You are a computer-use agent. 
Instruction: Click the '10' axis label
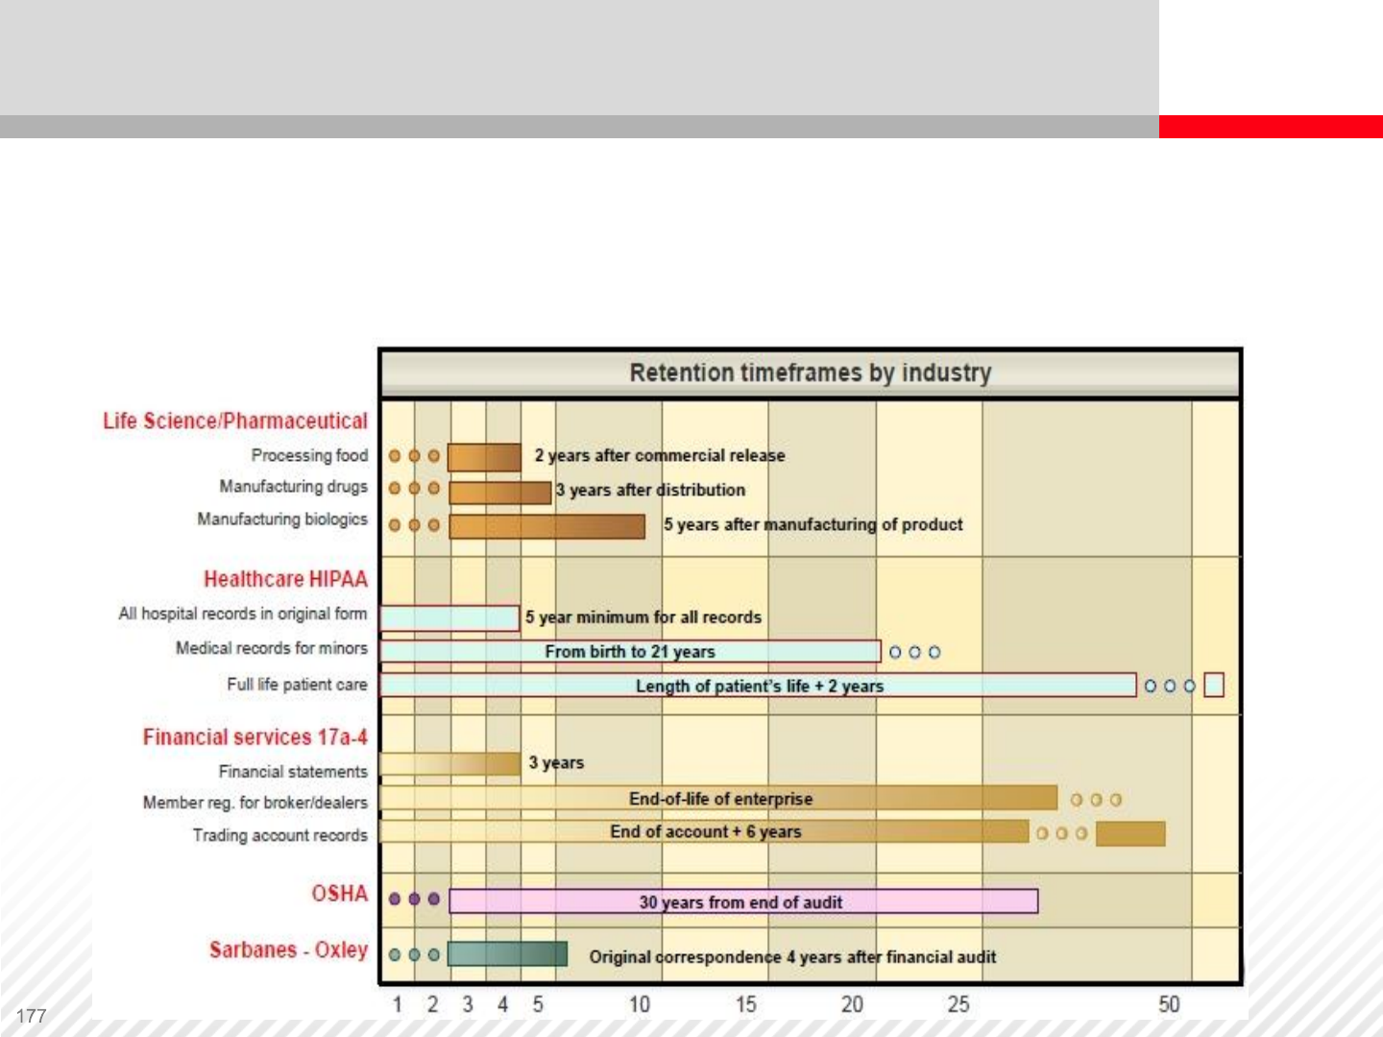(x=640, y=1004)
